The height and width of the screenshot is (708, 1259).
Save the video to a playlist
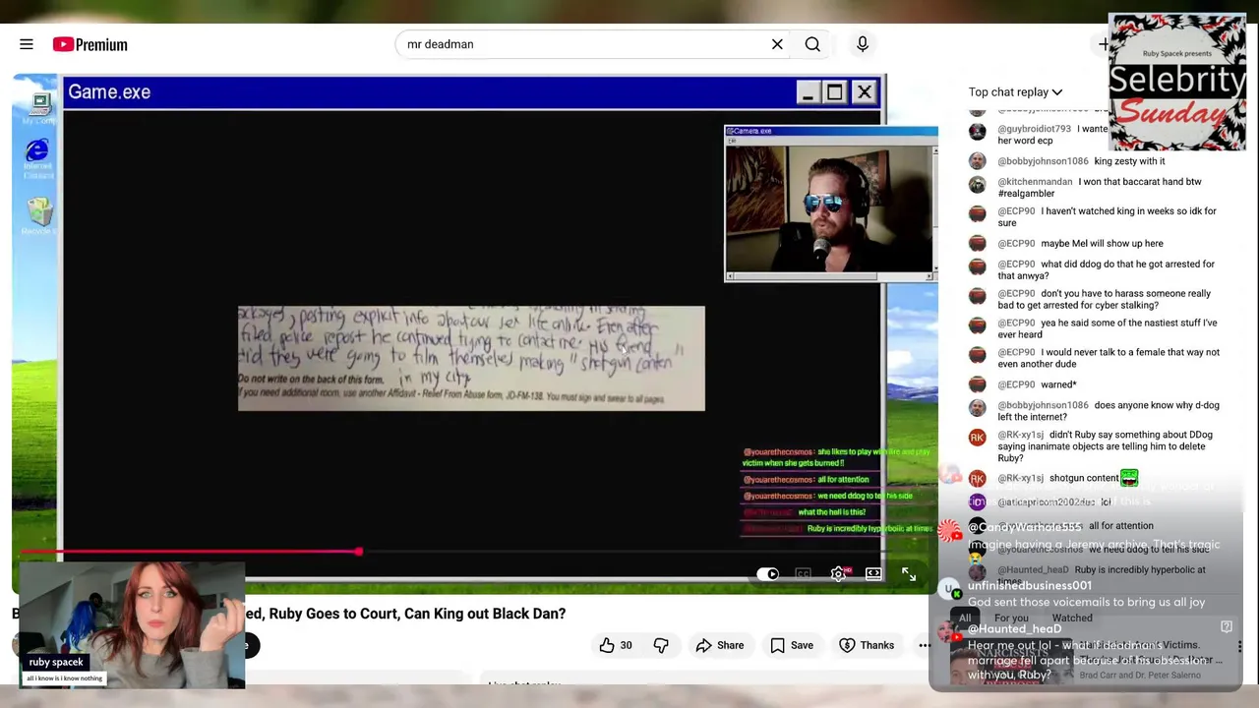(792, 645)
